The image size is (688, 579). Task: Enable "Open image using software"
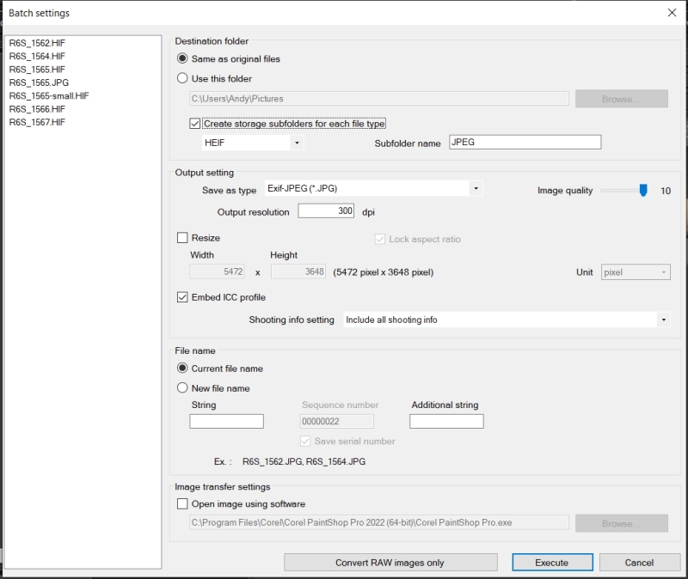click(x=182, y=504)
